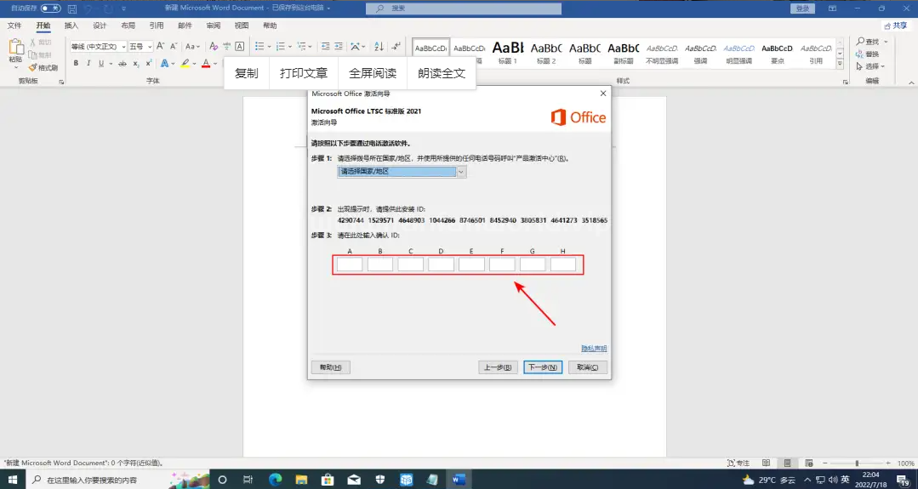
Task: Toggle Bold formatting
Action: [76, 63]
